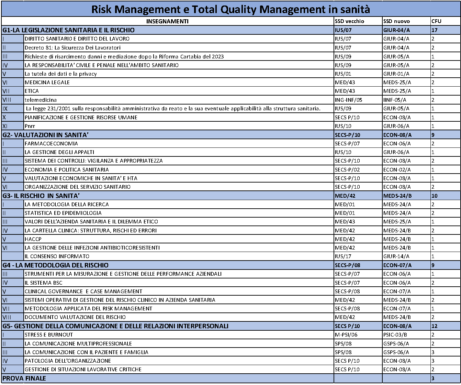Click the 'telemedicina' cell
461x385 pixels.
click(x=179, y=100)
